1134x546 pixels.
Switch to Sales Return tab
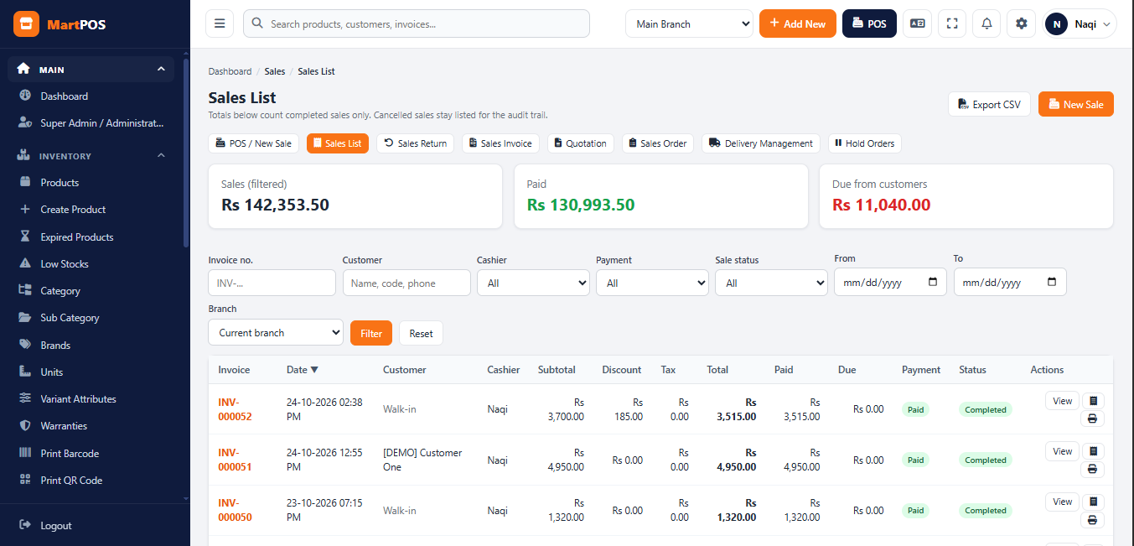coord(415,143)
